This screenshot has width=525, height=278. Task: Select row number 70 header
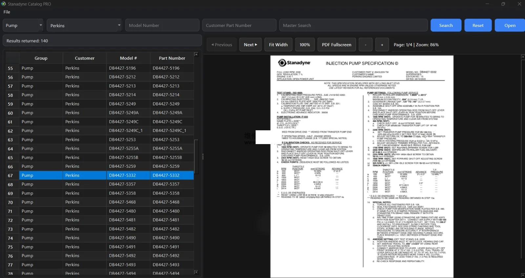[12, 203]
